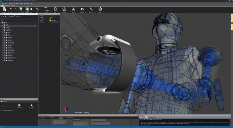Open the Filters dropdown in Explorer

[18, 16]
